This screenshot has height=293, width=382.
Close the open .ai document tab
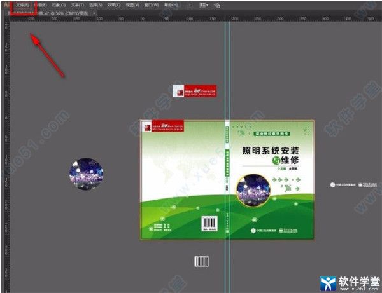pos(94,13)
